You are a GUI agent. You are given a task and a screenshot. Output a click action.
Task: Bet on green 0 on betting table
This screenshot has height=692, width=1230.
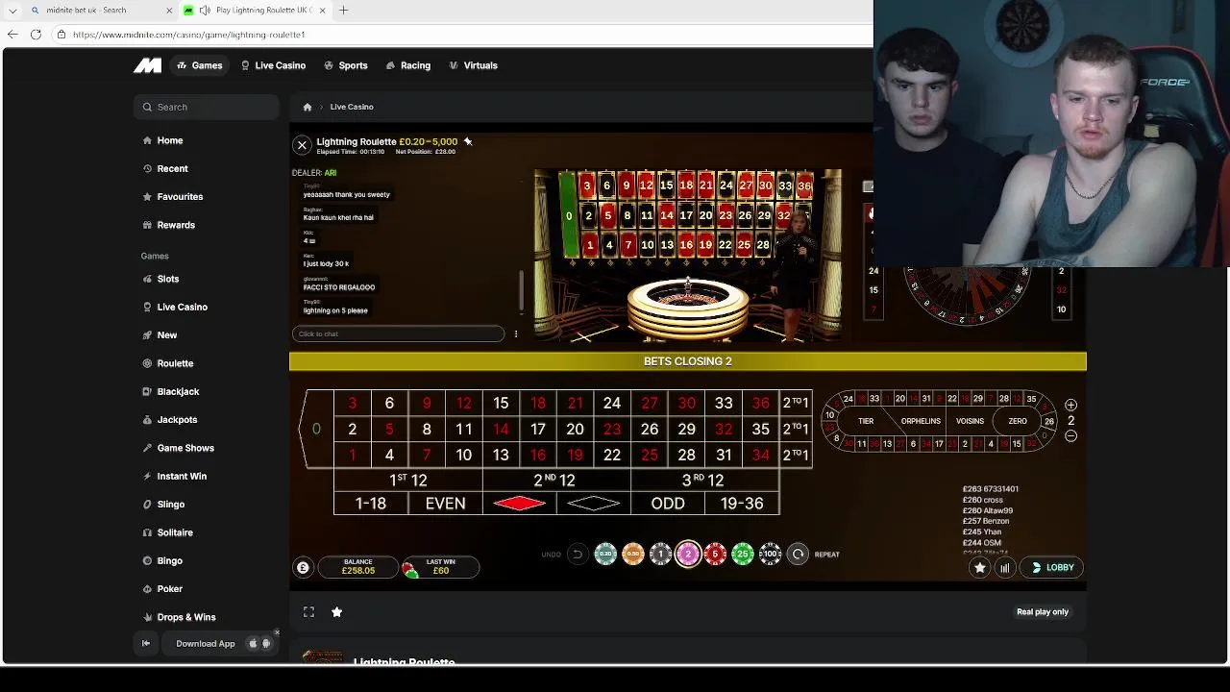coord(318,429)
